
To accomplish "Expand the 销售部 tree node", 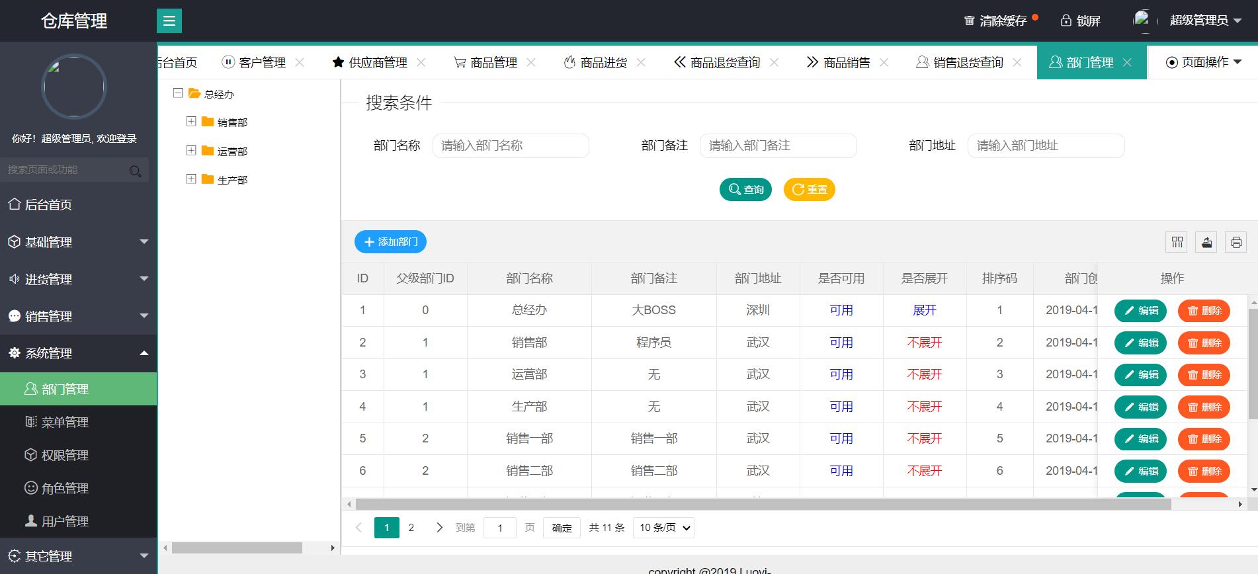I will 191,122.
